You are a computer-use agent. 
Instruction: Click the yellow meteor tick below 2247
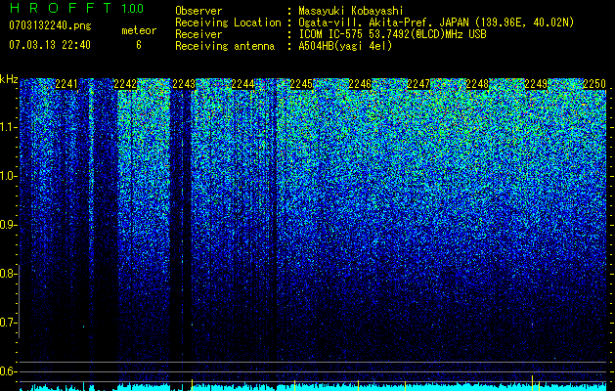pyautogui.click(x=405, y=385)
